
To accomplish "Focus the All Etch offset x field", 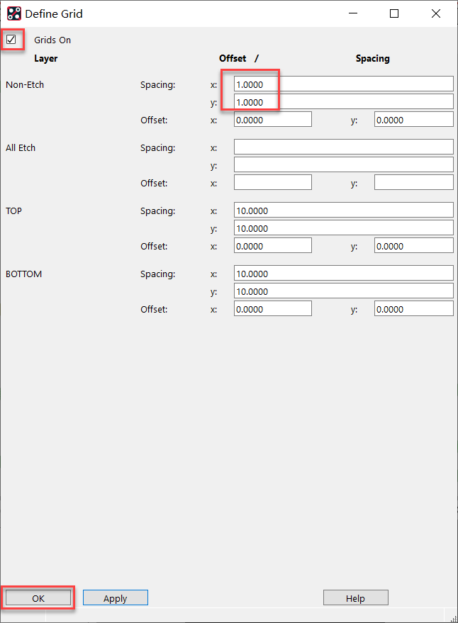I will 272,183.
